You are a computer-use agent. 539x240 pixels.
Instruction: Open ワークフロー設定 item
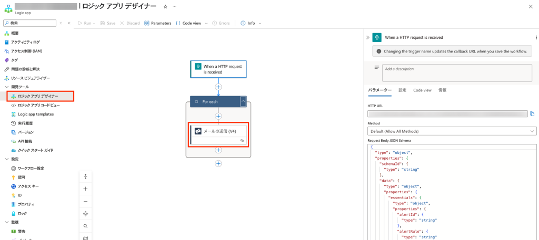point(31,169)
